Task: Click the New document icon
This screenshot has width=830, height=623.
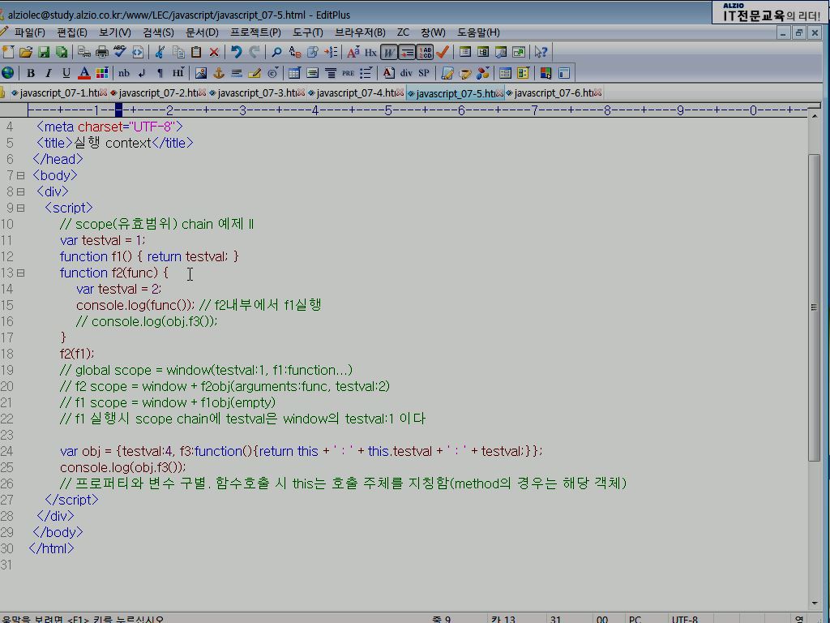Action: [8, 52]
